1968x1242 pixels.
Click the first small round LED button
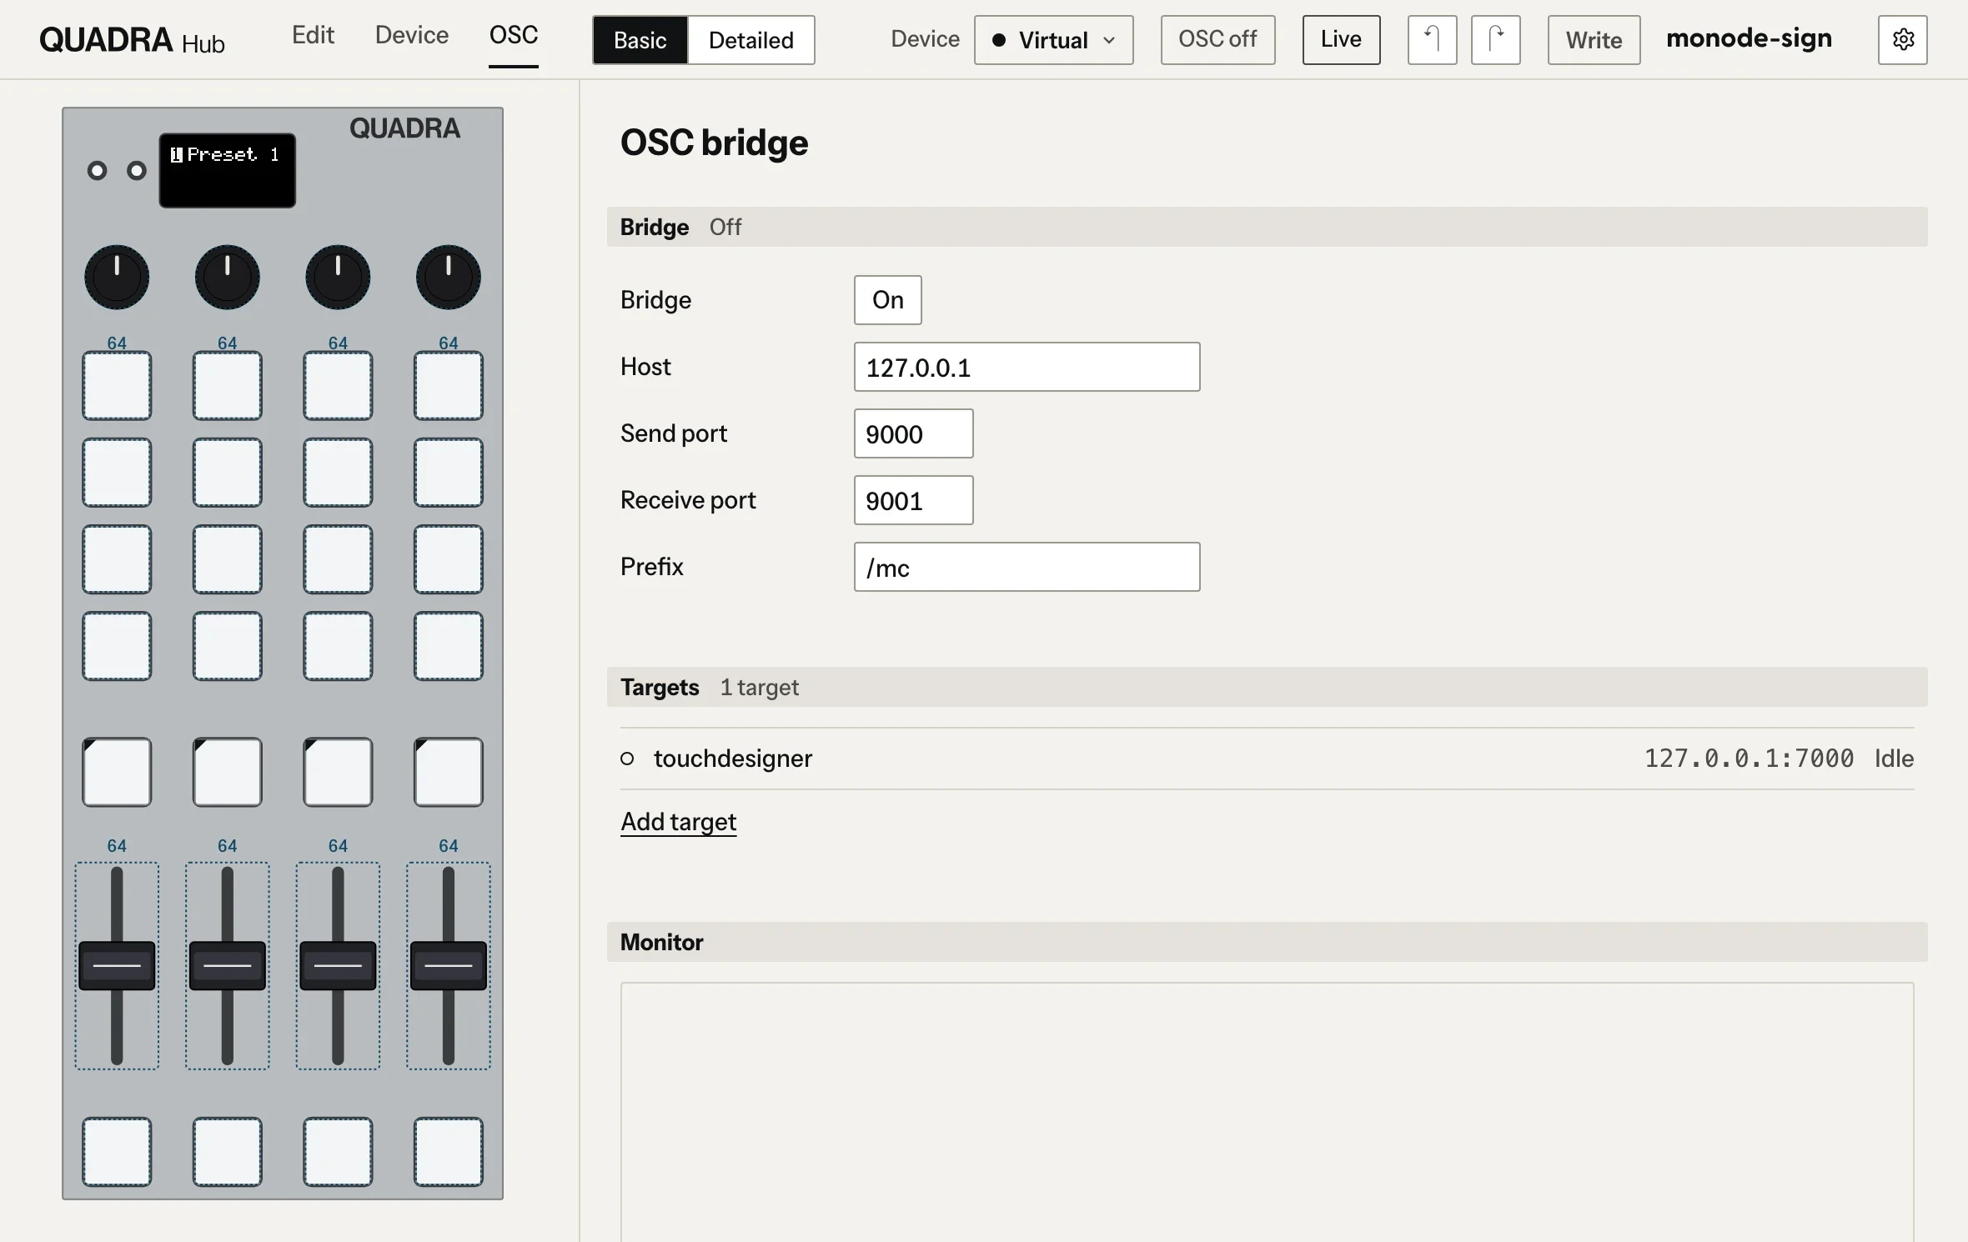pyautogui.click(x=97, y=171)
